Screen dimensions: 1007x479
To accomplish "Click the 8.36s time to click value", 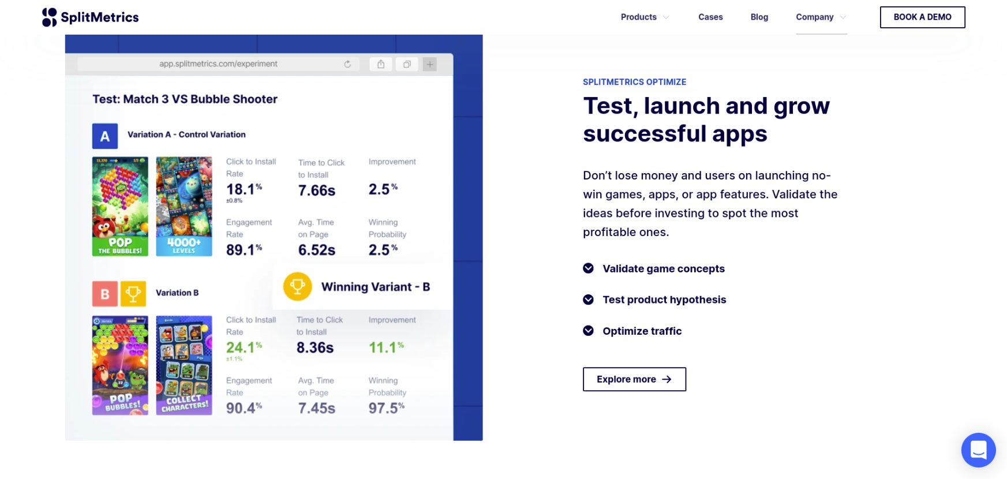I will [x=315, y=347].
